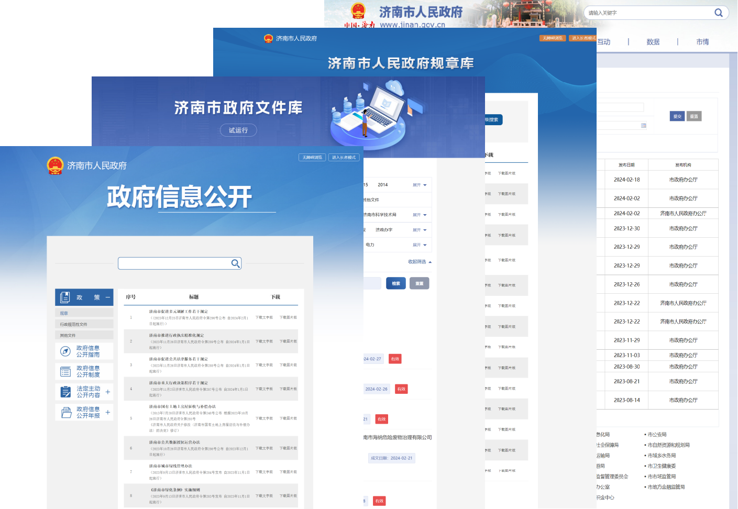Expand the 法定主动公开内容 section

(108, 392)
